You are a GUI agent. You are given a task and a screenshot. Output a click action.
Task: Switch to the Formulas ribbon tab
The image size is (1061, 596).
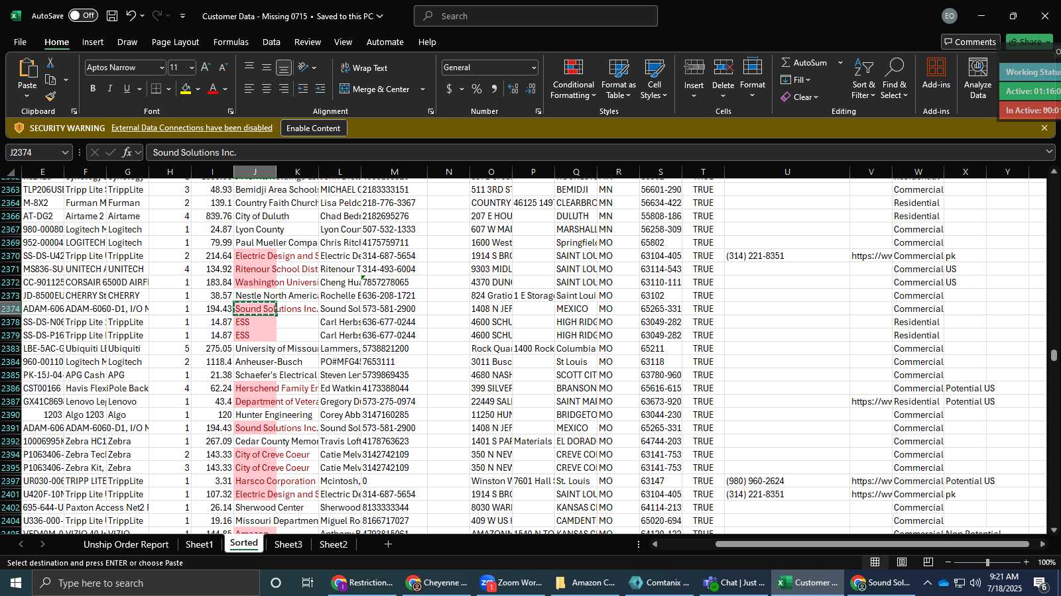[231, 42]
